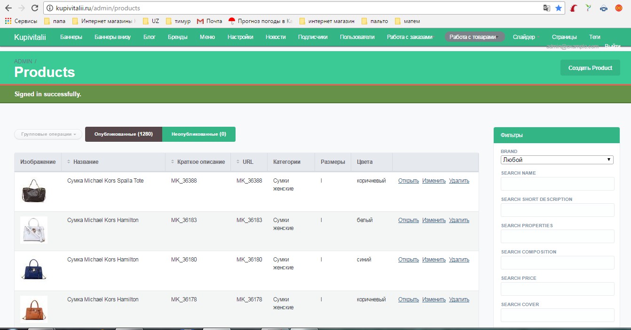The image size is (631, 330).
Task: Open the Подписчики section
Action: tap(313, 37)
